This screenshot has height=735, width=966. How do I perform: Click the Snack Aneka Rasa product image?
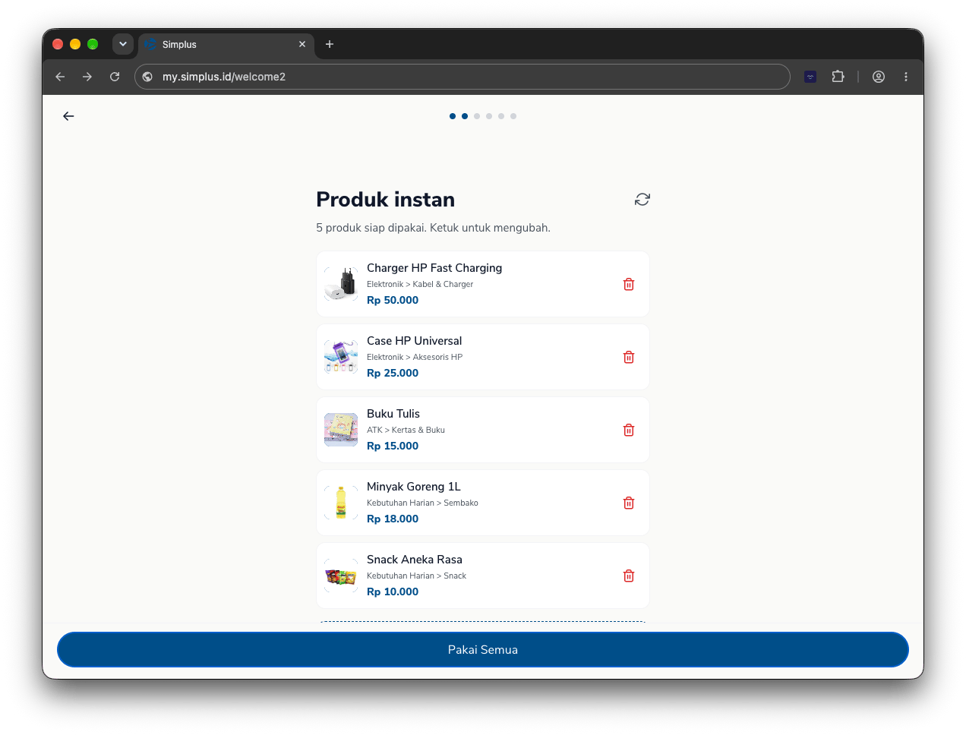click(341, 576)
